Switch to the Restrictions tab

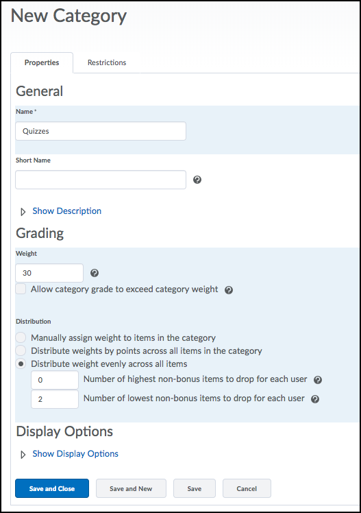click(107, 62)
